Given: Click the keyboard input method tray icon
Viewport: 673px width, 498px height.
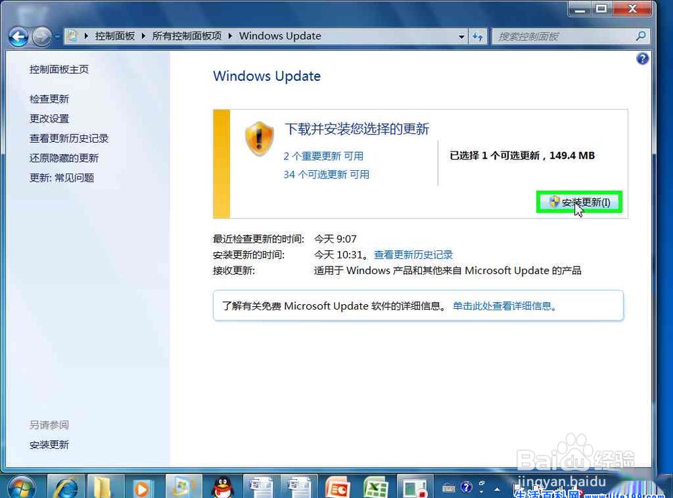Looking at the screenshot, I should pyautogui.click(x=449, y=488).
